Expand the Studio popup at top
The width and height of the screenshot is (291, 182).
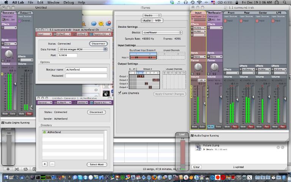point(152,15)
